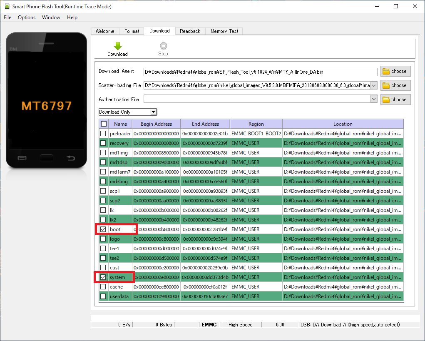Click the Region column header
425x341 pixels.
256,124
